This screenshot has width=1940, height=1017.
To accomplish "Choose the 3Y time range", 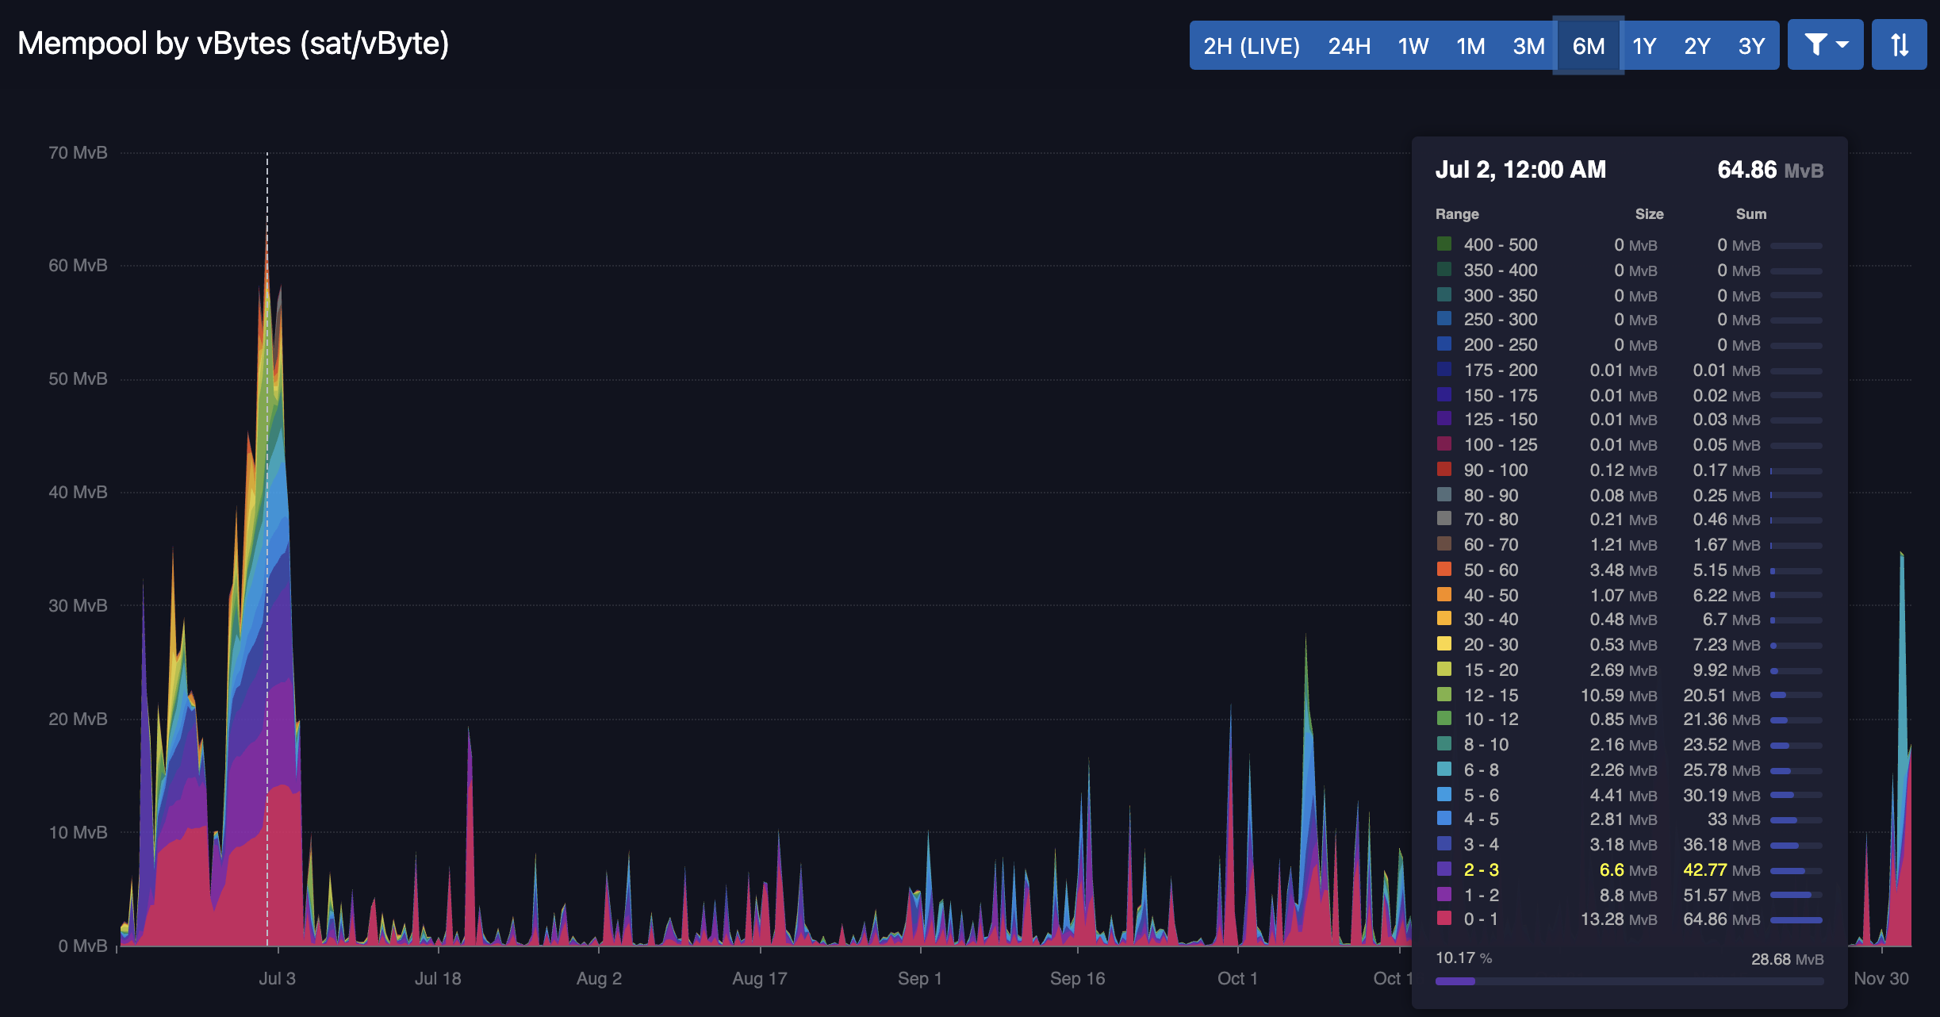I will (1751, 46).
